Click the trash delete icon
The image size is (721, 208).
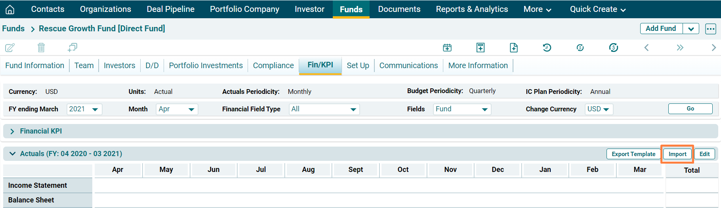tap(41, 48)
